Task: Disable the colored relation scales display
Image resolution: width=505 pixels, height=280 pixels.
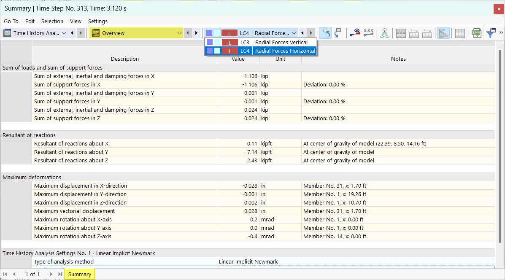Action: (443, 32)
